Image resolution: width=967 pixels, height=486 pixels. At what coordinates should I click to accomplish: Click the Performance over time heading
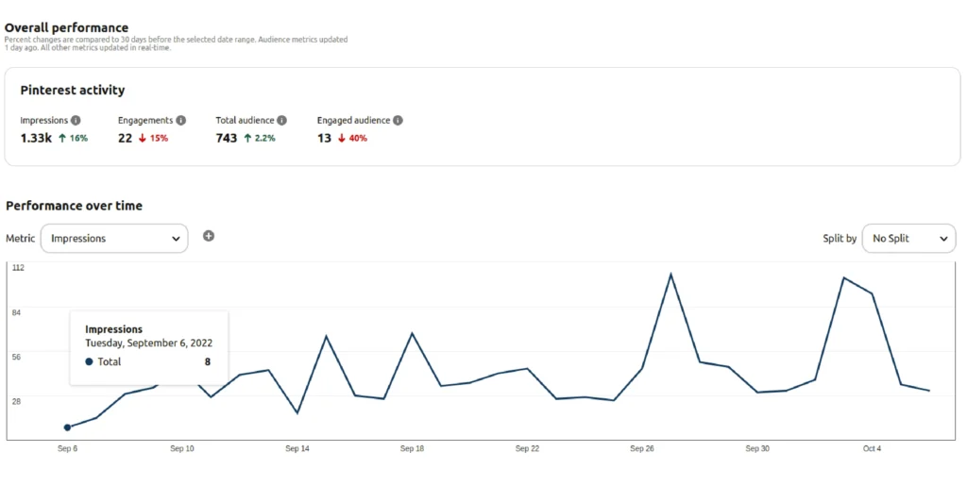pyautogui.click(x=74, y=206)
